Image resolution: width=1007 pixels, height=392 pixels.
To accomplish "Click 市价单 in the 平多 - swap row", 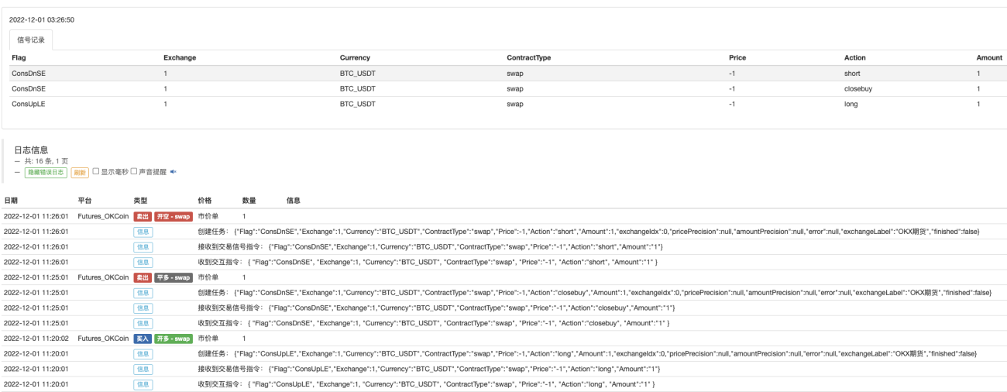I will point(208,277).
